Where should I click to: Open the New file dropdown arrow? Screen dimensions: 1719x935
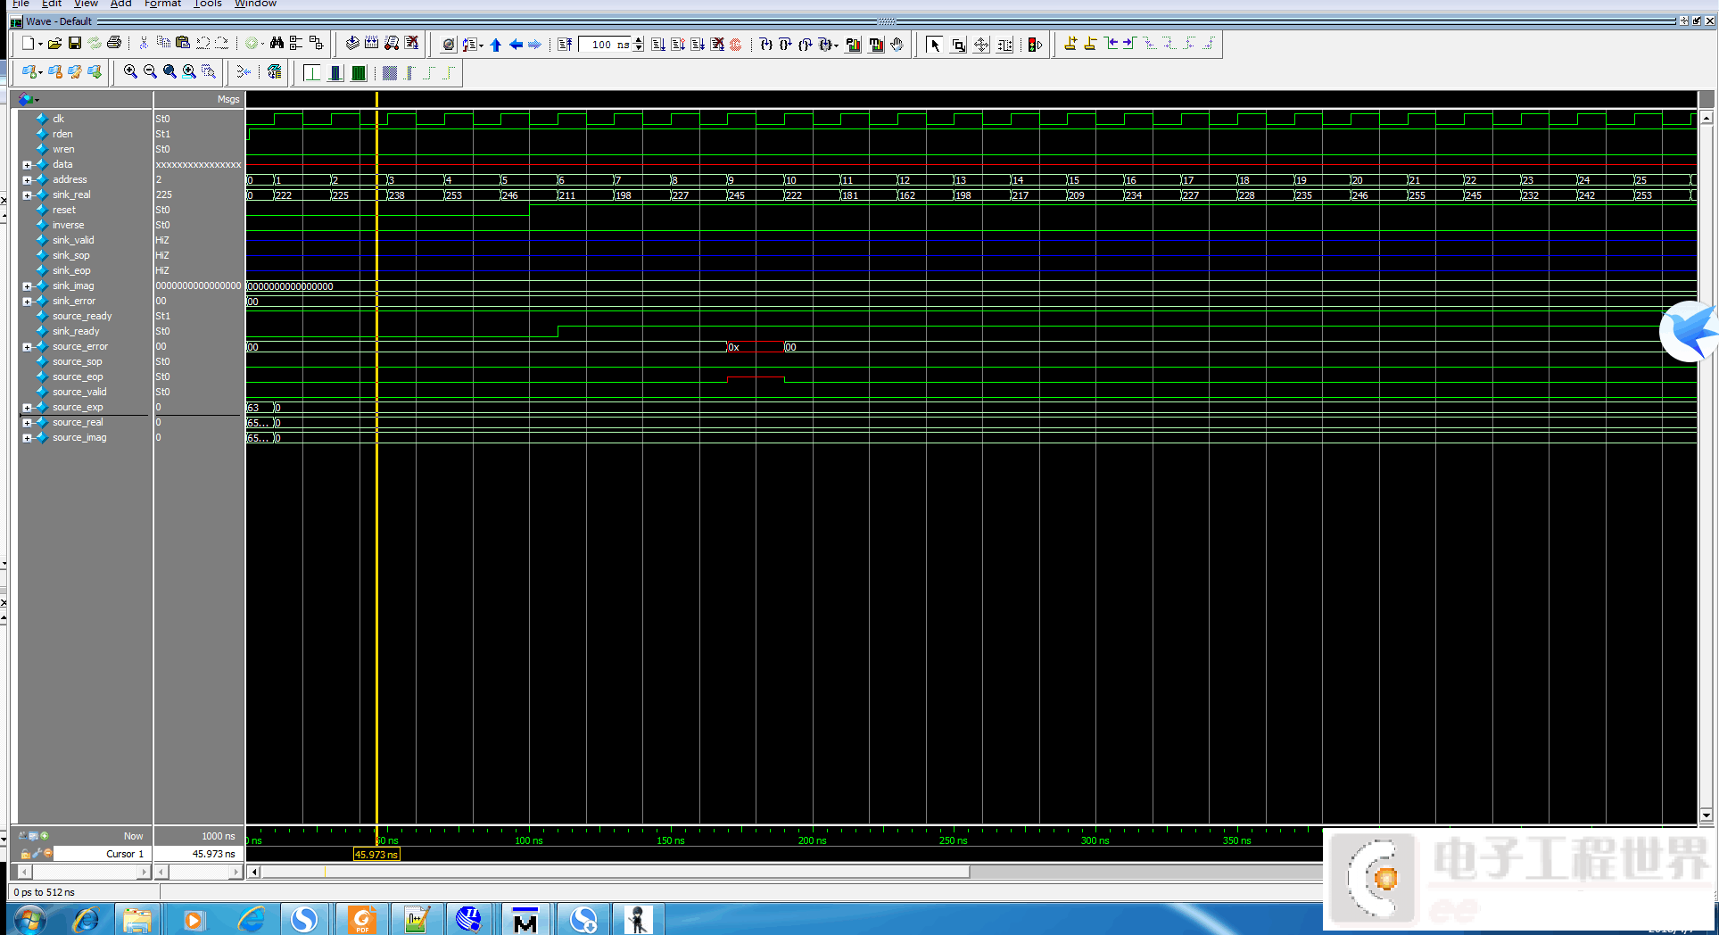click(40, 45)
